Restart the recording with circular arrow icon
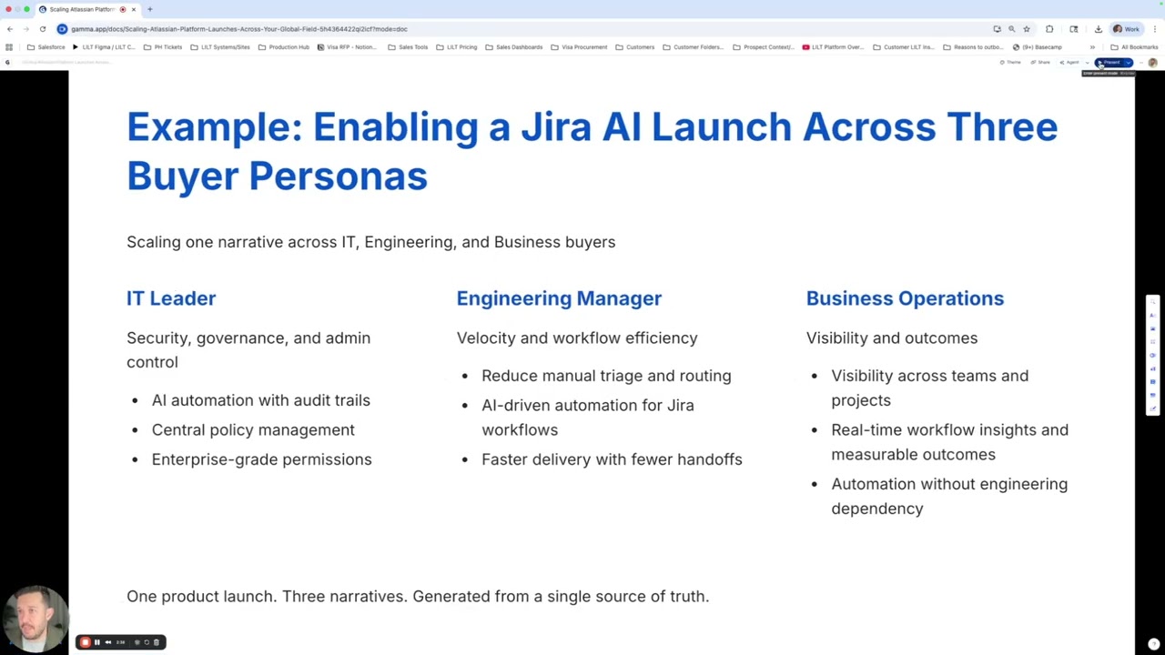 coord(147,642)
